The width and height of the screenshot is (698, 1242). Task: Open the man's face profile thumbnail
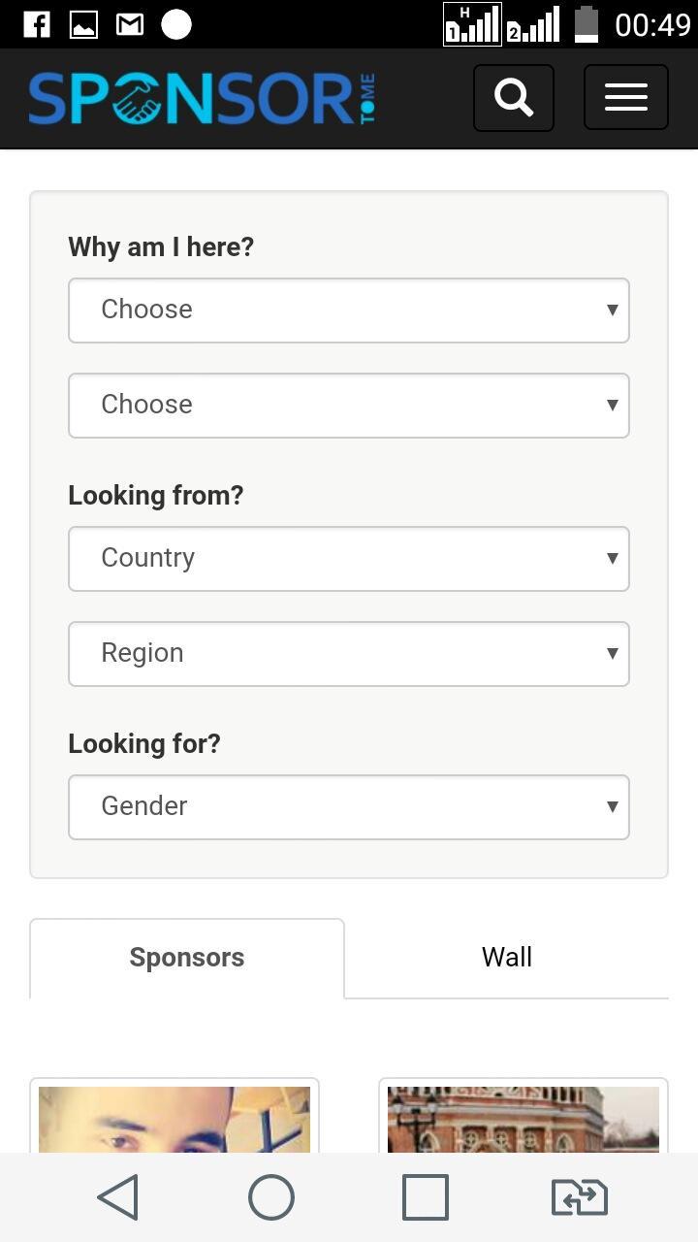(x=174, y=1119)
